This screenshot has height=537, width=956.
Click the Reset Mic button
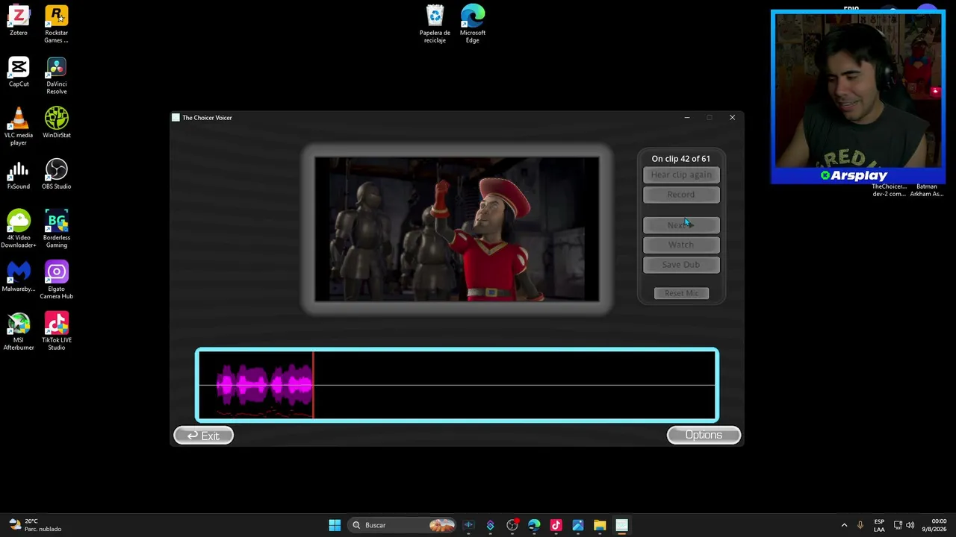[681, 293]
